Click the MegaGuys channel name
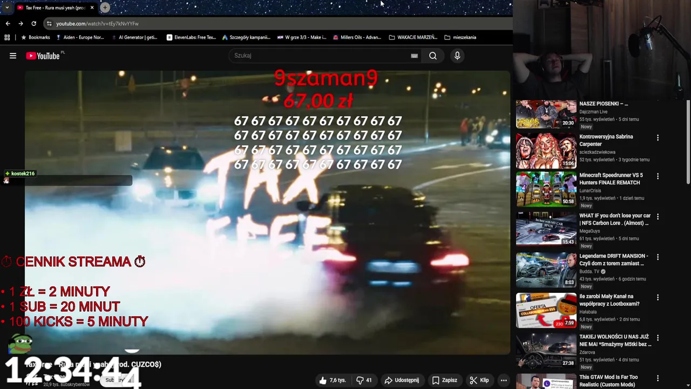Screen dimensions: 691x389 (590, 231)
